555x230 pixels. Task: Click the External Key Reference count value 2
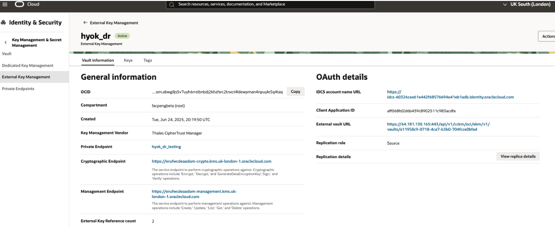tap(153, 222)
